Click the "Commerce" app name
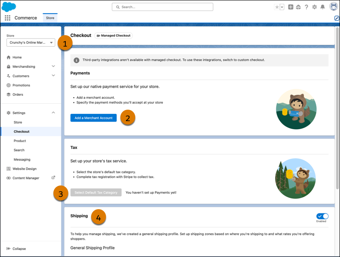This screenshot has height=257, width=340. coord(26,18)
